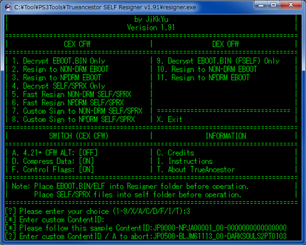306x245 pixels.
Task: Click '8. Custom Sign to NPDRM SELF/SPRX'
Action: [73, 119]
